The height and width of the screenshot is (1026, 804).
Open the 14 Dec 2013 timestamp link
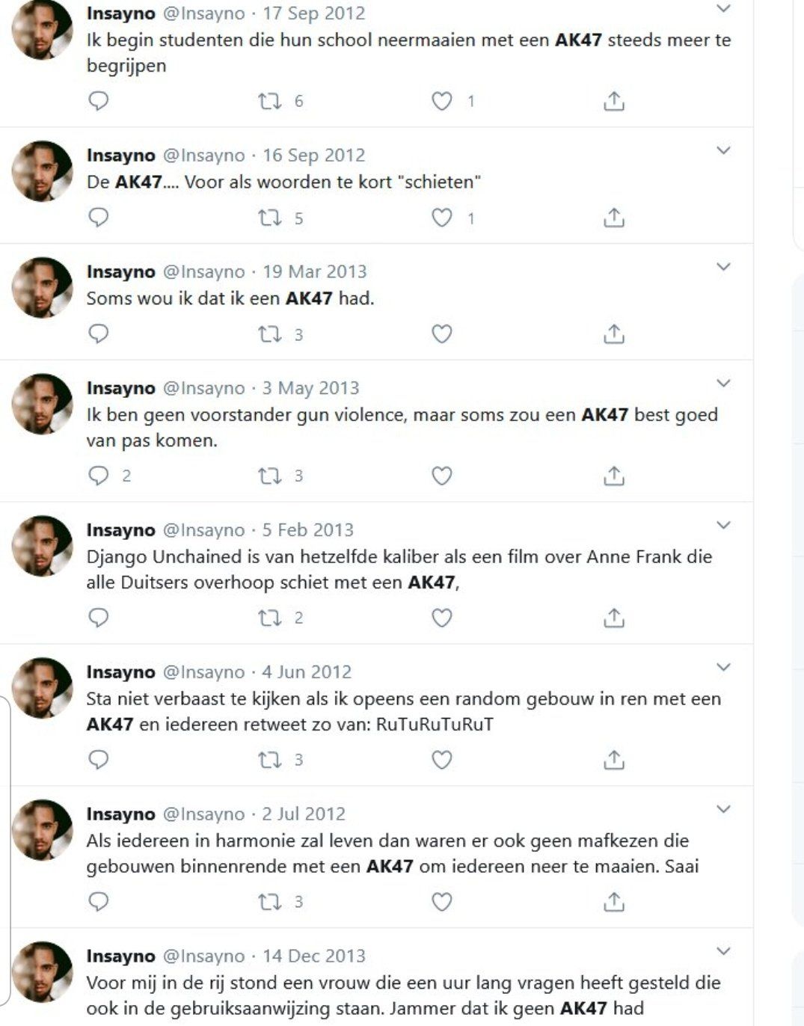314,956
